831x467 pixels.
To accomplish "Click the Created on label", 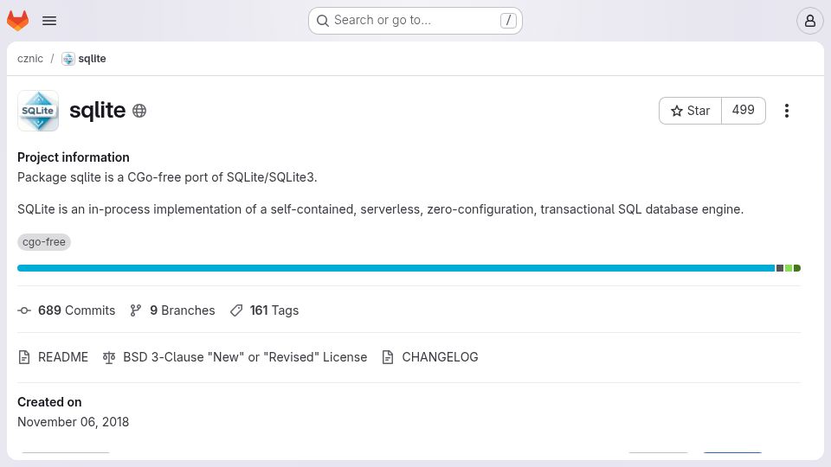I will tap(49, 402).
